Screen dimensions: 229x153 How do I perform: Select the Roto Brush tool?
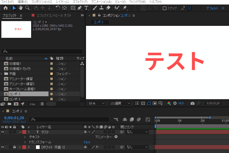[x=117, y=8]
